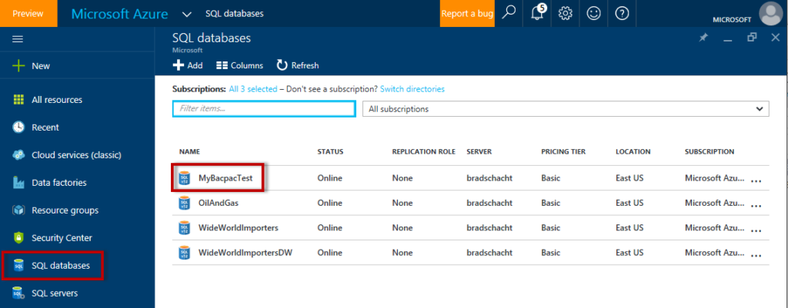Click Add plus button in toolbar
Screen dimensions: 788x308
tap(188, 65)
